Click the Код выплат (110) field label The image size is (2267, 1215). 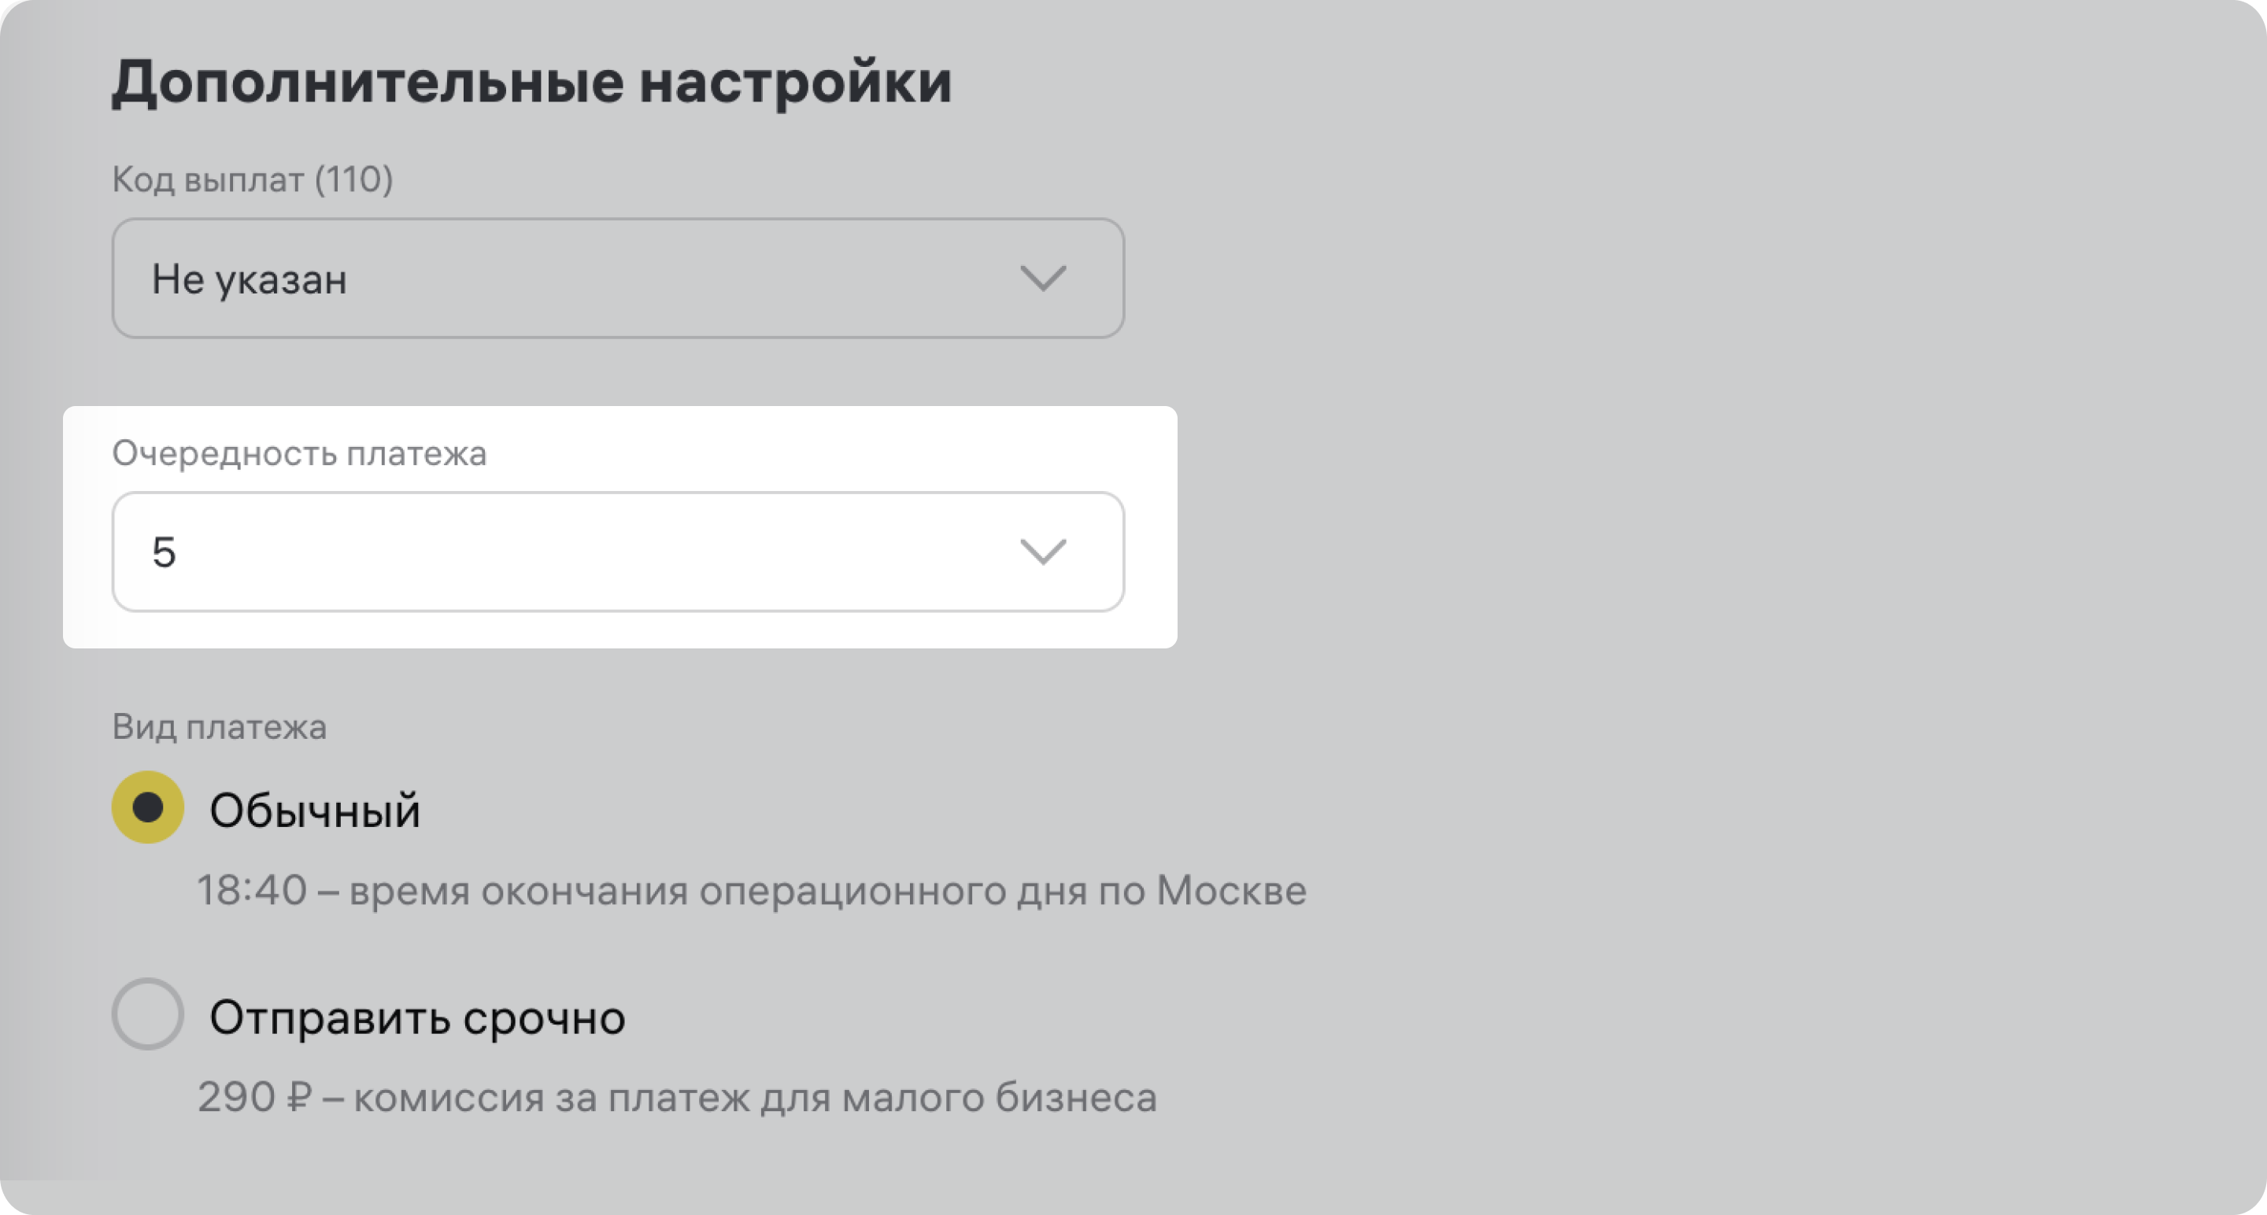253,179
